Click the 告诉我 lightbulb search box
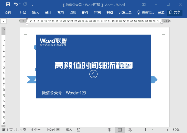This screenshot has height=133, width=187. [x=146, y=13]
